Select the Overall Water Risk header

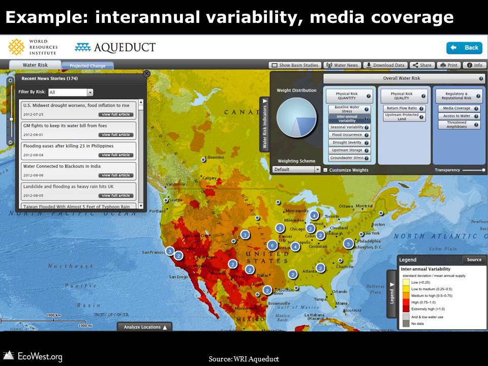(x=404, y=78)
